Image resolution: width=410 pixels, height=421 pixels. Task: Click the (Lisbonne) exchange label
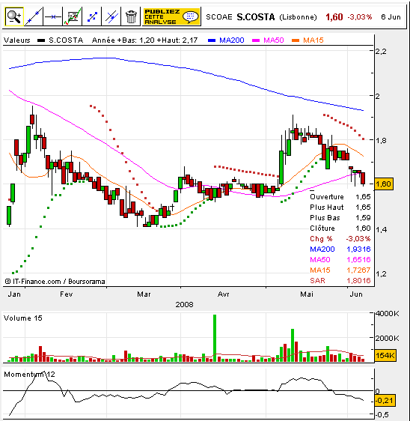(298, 17)
